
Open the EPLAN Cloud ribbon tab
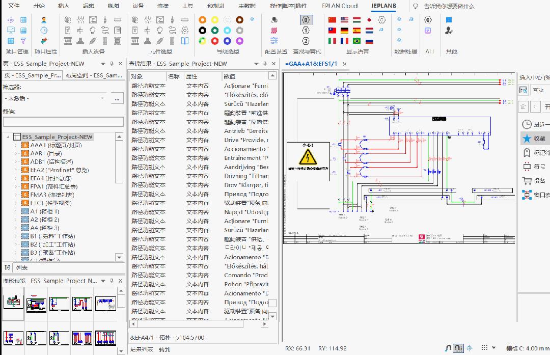click(340, 6)
